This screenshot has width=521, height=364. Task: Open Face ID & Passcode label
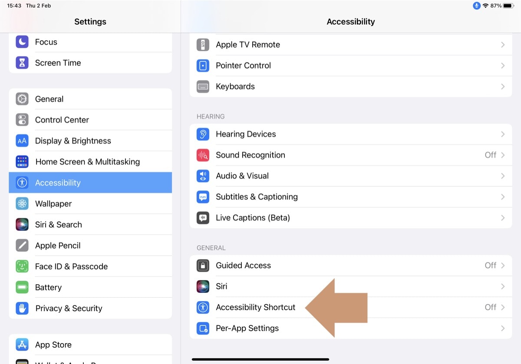click(x=71, y=266)
